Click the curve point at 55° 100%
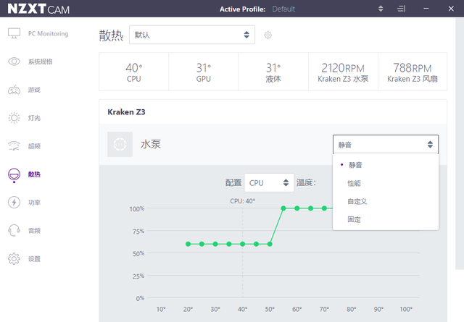Screen dimensions: 464x322 283,208
